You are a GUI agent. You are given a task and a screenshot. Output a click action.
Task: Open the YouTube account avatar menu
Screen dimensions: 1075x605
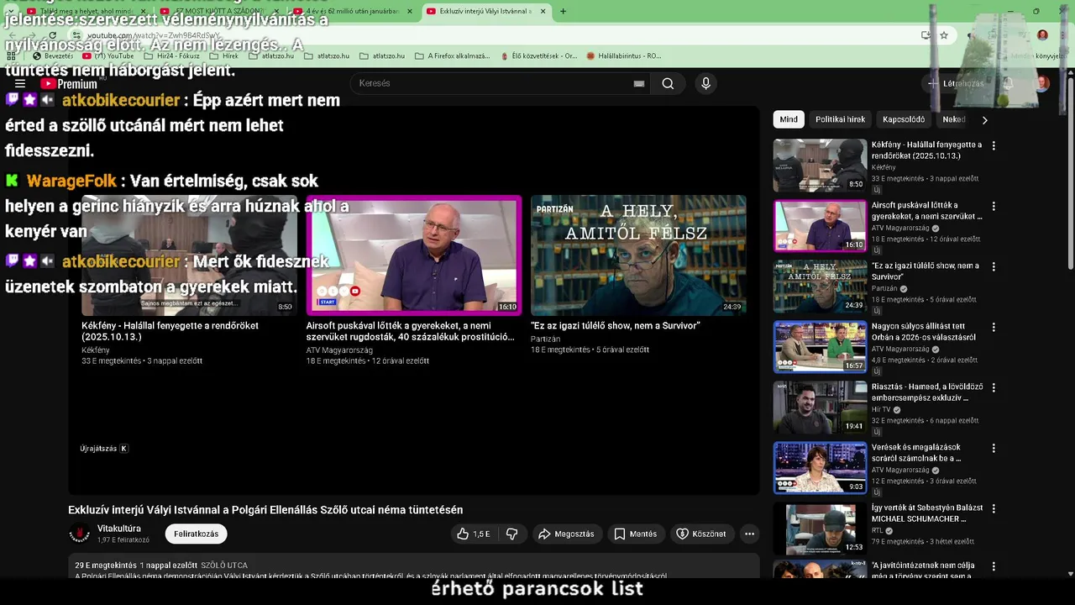coord(1042,84)
